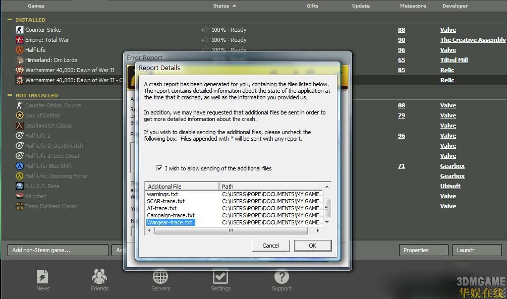507x299 pixels.
Task: Open the Ubisoft developer link
Action: click(x=450, y=186)
